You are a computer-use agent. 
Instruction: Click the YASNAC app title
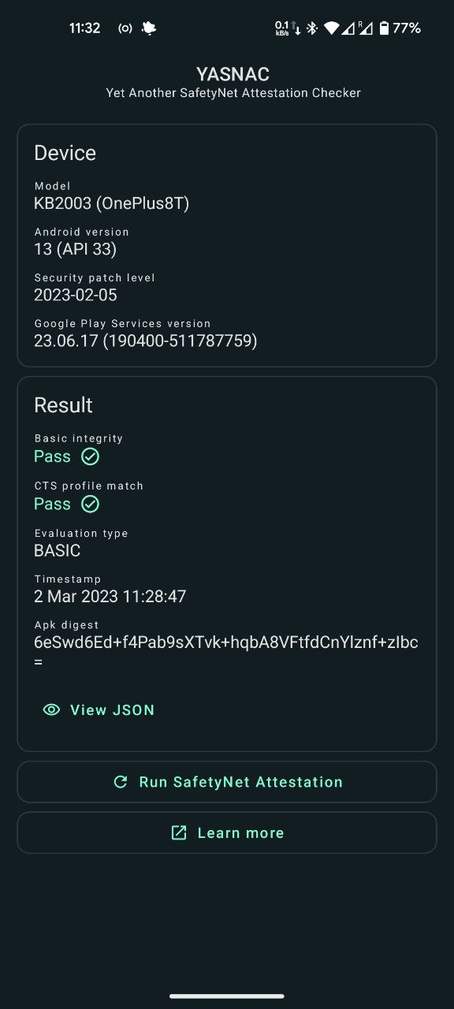(233, 73)
